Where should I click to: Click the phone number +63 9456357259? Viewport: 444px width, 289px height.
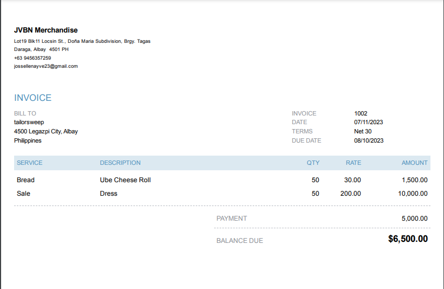(x=33, y=58)
